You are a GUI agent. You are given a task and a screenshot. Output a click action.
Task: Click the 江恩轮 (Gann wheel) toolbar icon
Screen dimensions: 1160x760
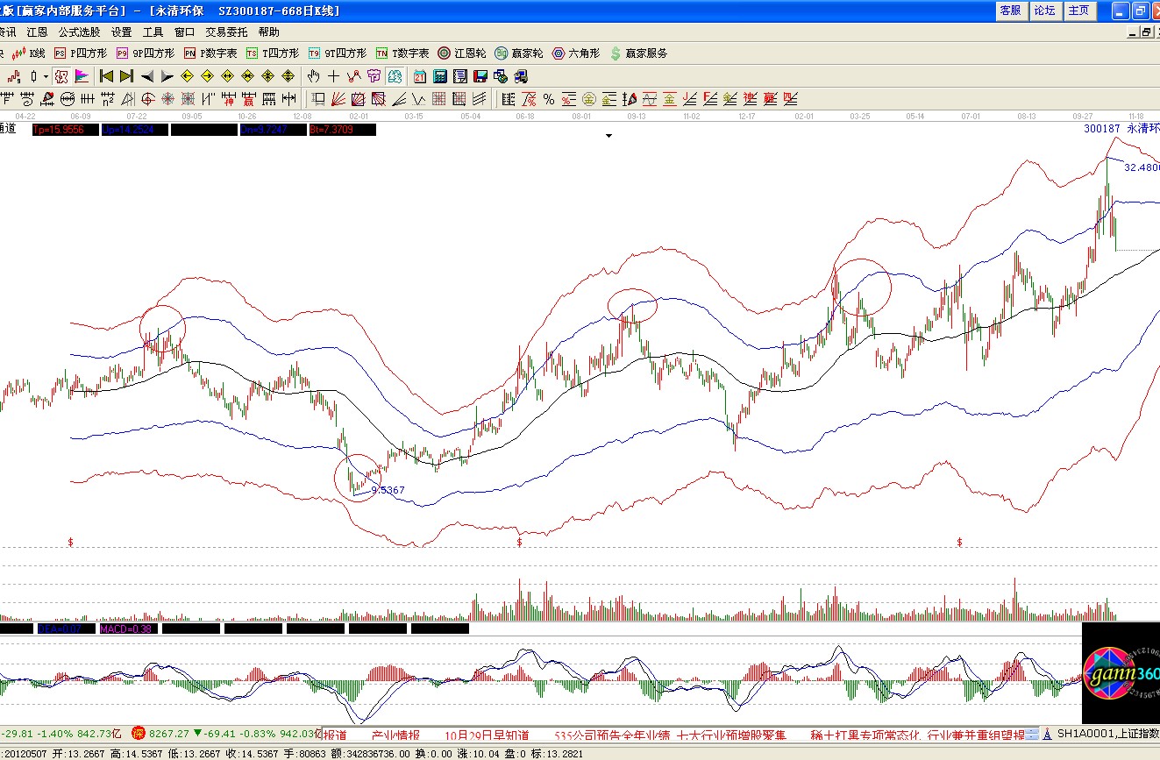point(461,53)
